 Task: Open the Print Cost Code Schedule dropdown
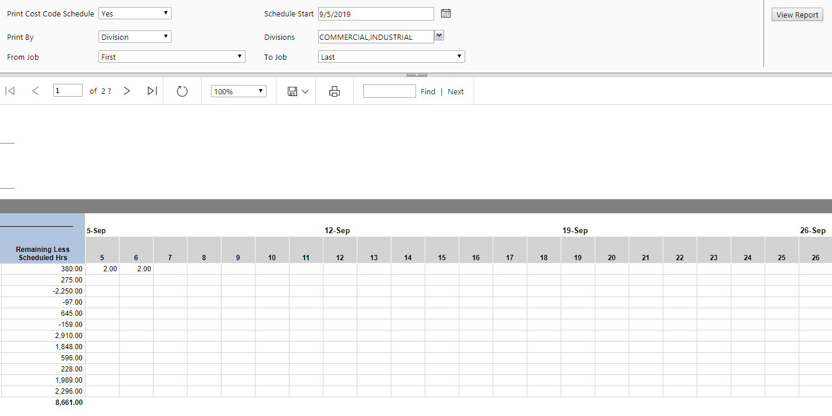135,13
